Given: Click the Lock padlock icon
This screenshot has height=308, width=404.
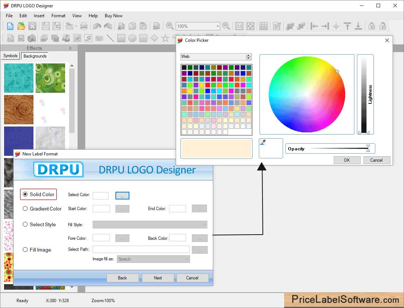Looking at the screenshot, I should click(x=372, y=26).
